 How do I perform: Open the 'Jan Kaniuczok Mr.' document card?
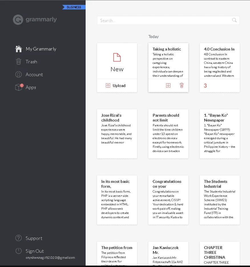168,254
